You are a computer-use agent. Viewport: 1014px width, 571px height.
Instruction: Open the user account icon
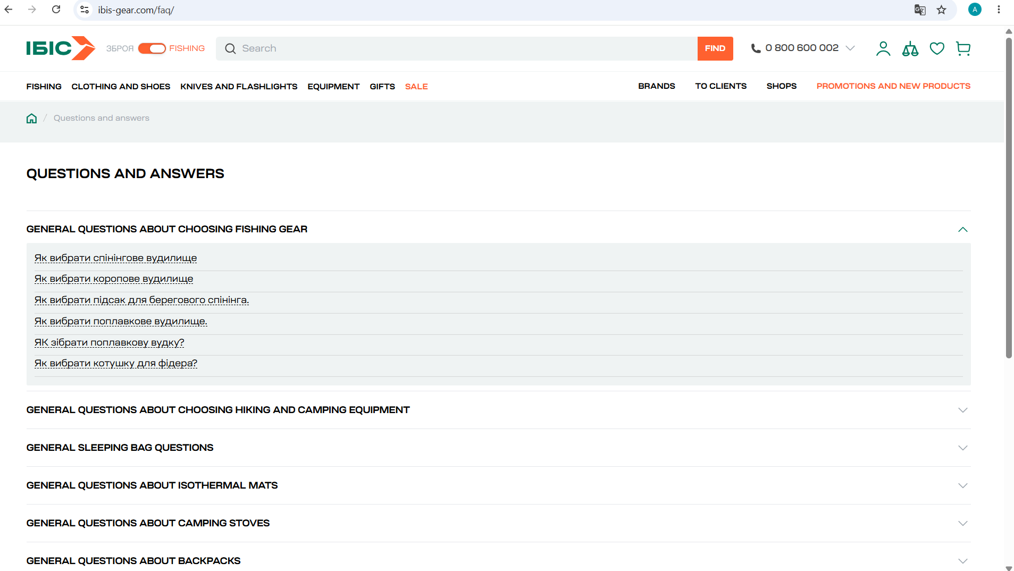[883, 48]
